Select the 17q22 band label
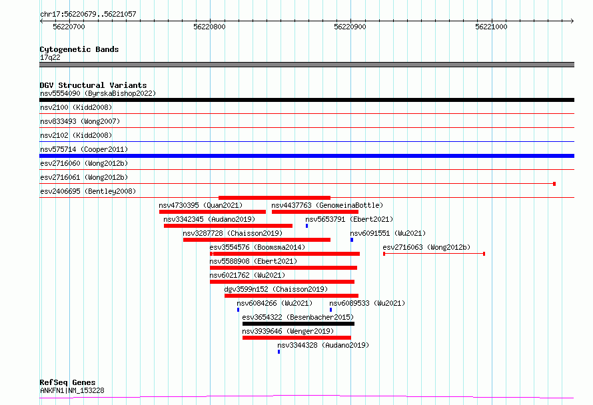The image size is (593, 405). pos(50,57)
